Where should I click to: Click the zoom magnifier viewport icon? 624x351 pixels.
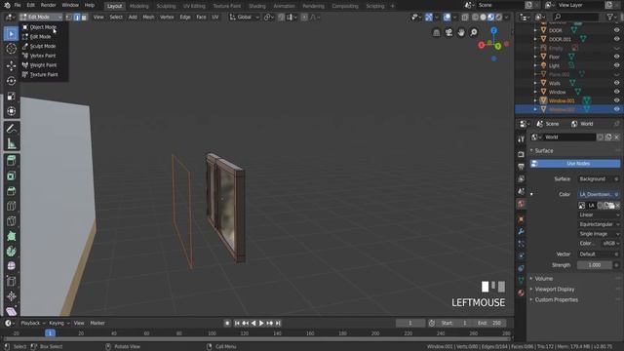[x=474, y=32]
